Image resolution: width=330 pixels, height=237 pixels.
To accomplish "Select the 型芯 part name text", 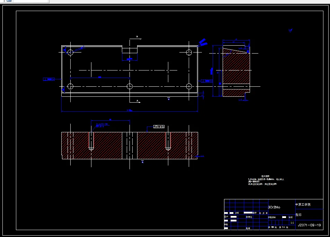I will click(x=298, y=215).
